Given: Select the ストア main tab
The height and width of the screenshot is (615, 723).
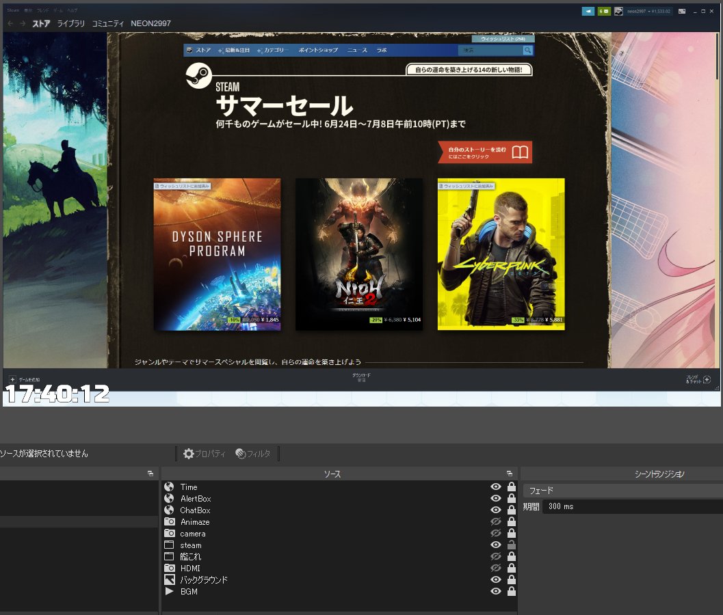Looking at the screenshot, I should [41, 23].
